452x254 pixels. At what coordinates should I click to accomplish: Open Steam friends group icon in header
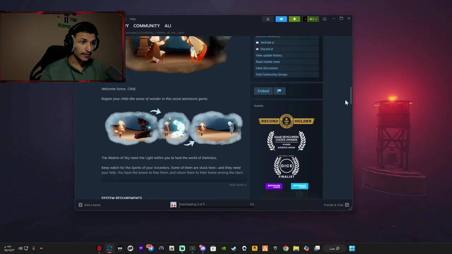coord(268,19)
